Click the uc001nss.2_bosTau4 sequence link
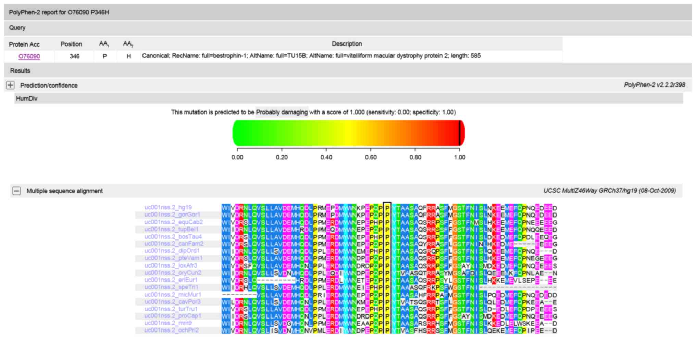The height and width of the screenshot is (338, 696). point(173,237)
